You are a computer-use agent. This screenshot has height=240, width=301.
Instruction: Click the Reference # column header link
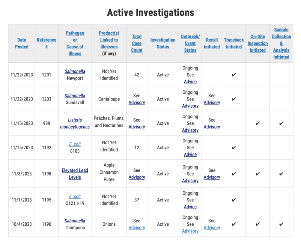tap(47, 43)
